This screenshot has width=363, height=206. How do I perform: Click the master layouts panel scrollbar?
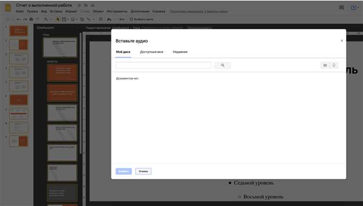pyautogui.click(x=80, y=92)
